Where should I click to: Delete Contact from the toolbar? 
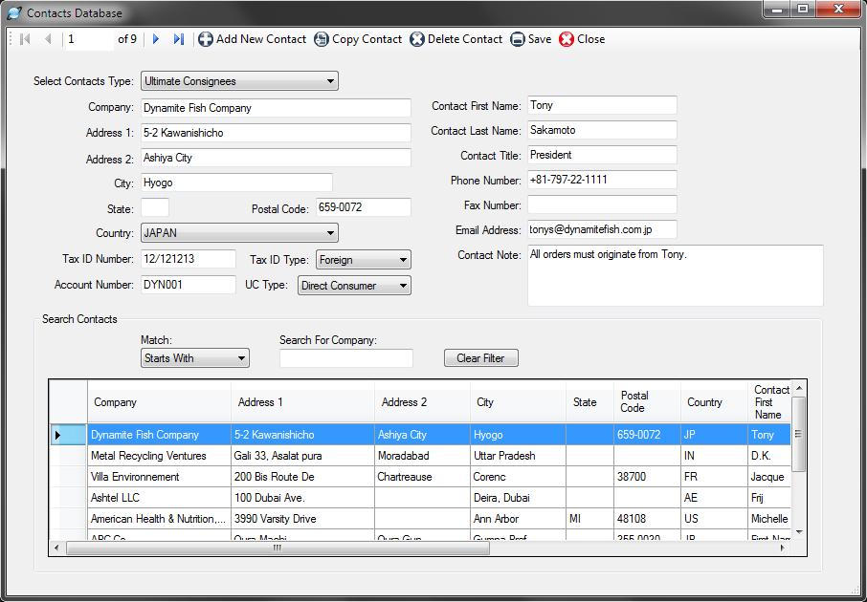click(x=456, y=39)
